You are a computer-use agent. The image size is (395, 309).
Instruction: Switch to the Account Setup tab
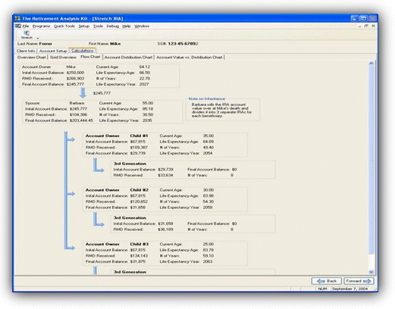pos(53,51)
